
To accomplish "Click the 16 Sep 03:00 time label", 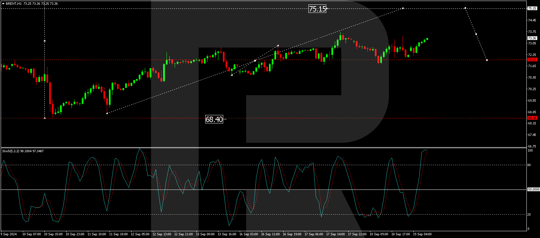I will click(x=249, y=234).
